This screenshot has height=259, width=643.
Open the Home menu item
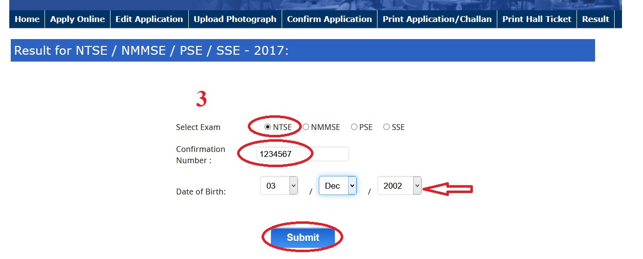pos(27,19)
